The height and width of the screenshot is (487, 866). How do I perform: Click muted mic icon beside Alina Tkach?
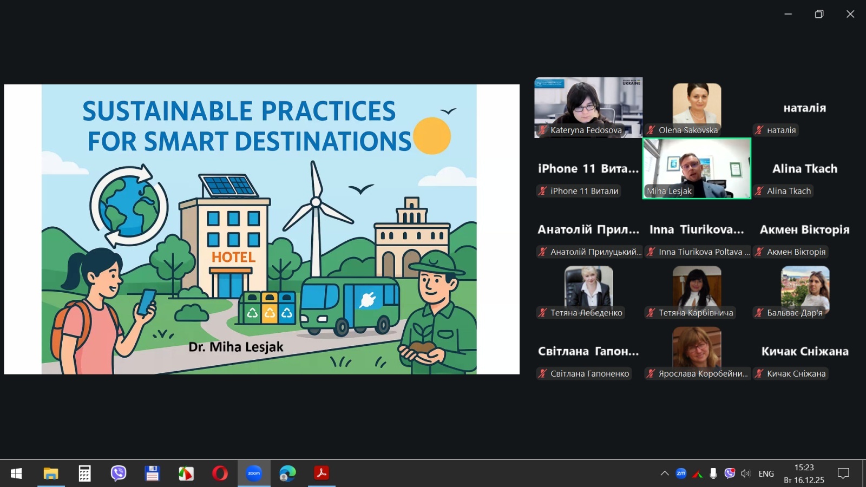759,191
